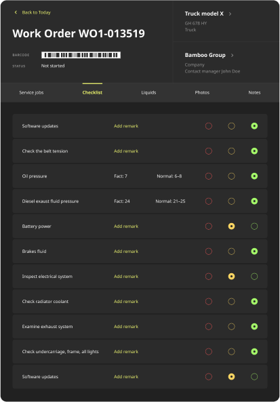Open the Truck model X heading
Image resolution: width=280 pixels, height=402 pixels.
[204, 14]
